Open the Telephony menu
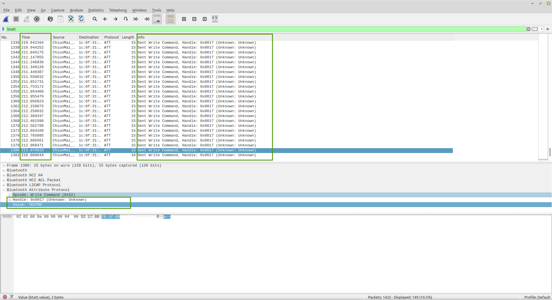Image resolution: width=552 pixels, height=300 pixels. coord(118,10)
